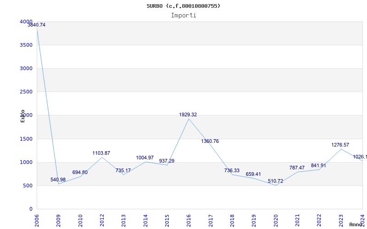The image size is (367, 229).
Task: Click the 3840.74 data point label
Action: [36, 25]
